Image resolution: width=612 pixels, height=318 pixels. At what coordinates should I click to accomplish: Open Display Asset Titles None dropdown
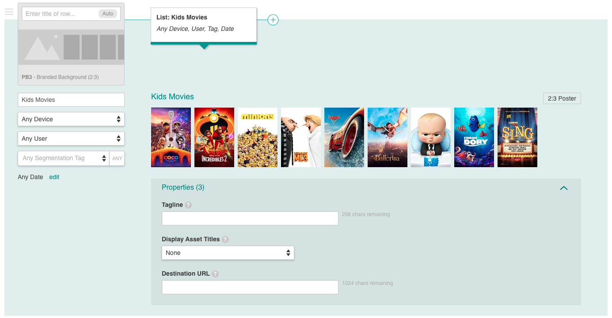(228, 253)
